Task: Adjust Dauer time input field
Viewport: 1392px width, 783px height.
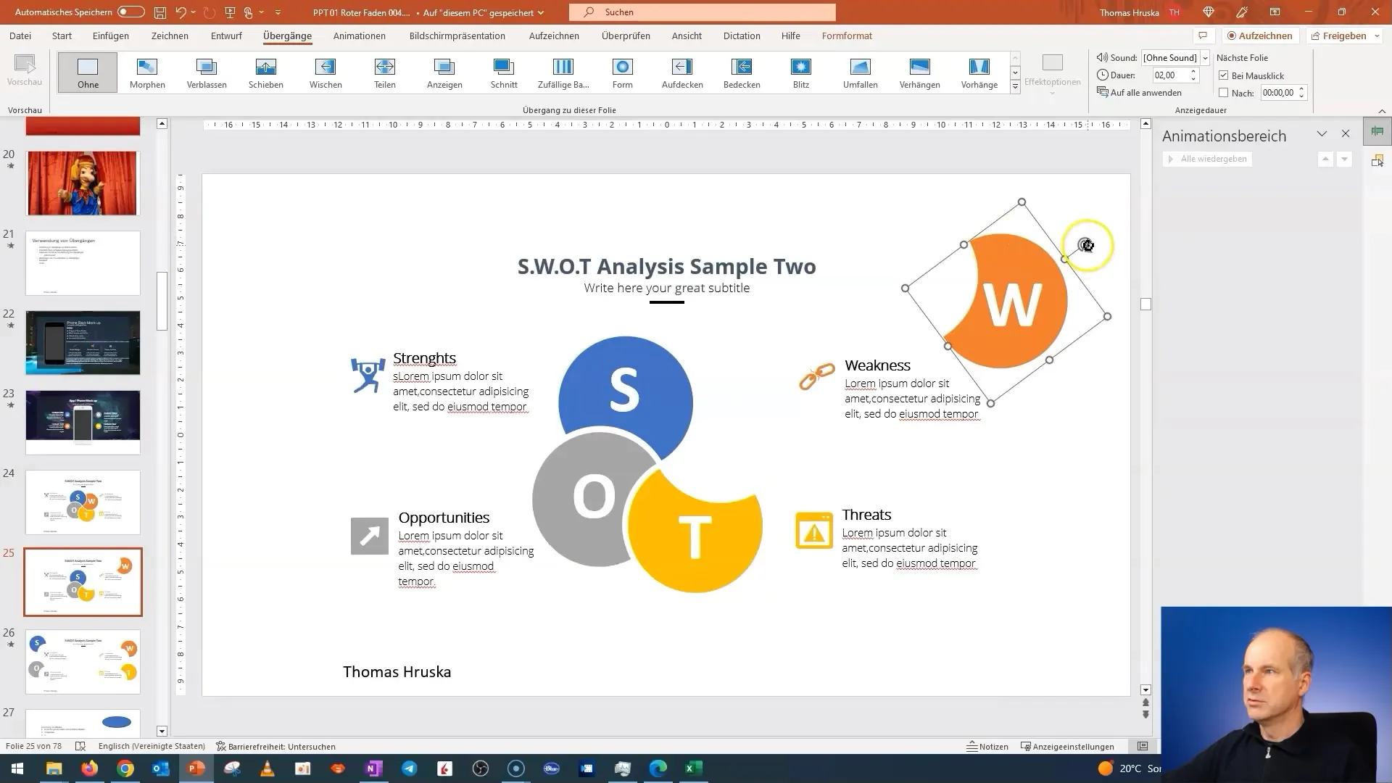Action: point(1169,75)
